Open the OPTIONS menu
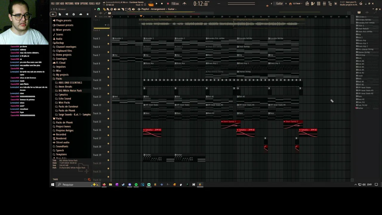This screenshot has height=215, width=382. (84, 4)
